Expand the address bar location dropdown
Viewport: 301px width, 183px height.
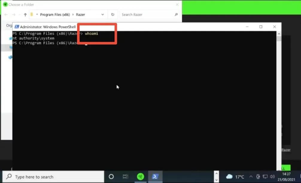pyautogui.click(x=102, y=14)
